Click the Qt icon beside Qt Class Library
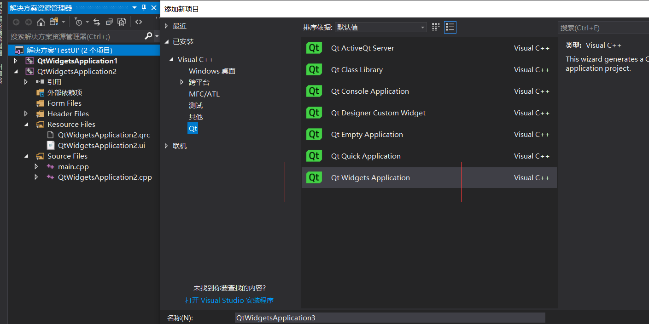The width and height of the screenshot is (649, 324). [x=314, y=69]
